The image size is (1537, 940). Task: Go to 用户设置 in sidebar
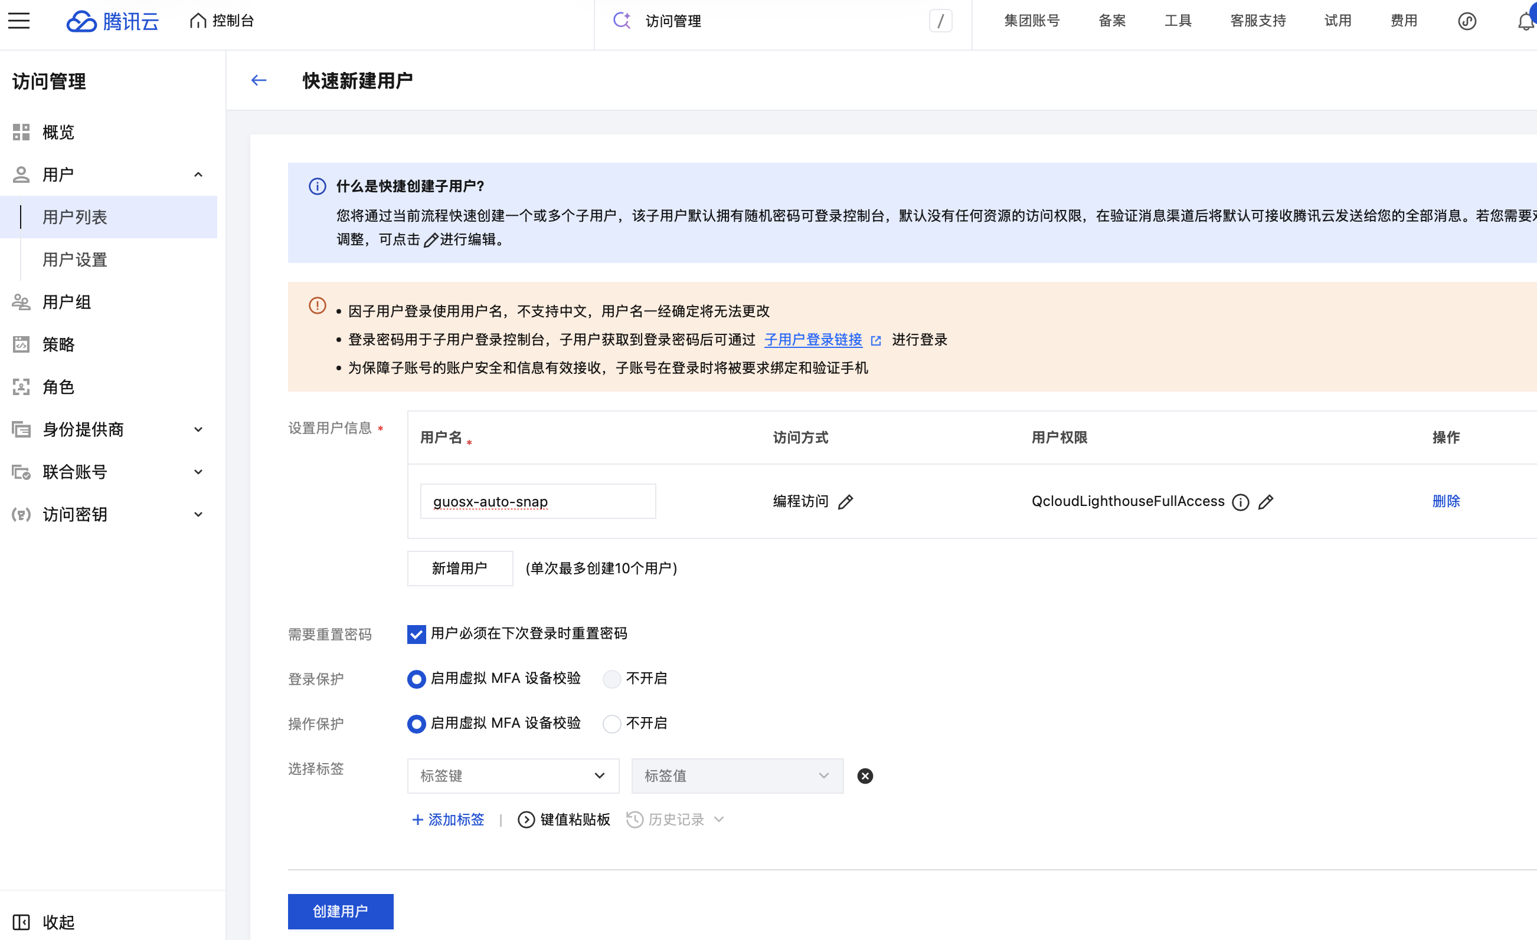point(75,259)
